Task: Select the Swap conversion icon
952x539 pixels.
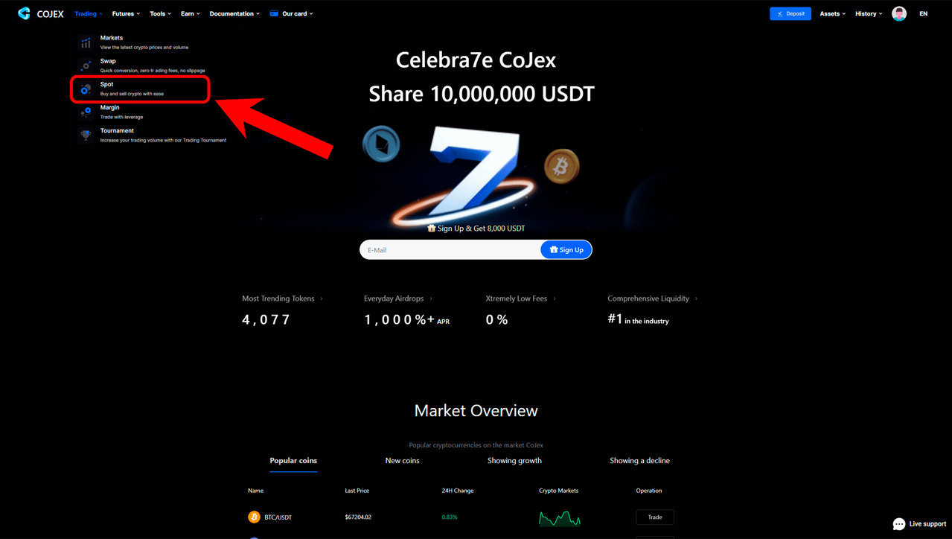Action: coord(86,66)
